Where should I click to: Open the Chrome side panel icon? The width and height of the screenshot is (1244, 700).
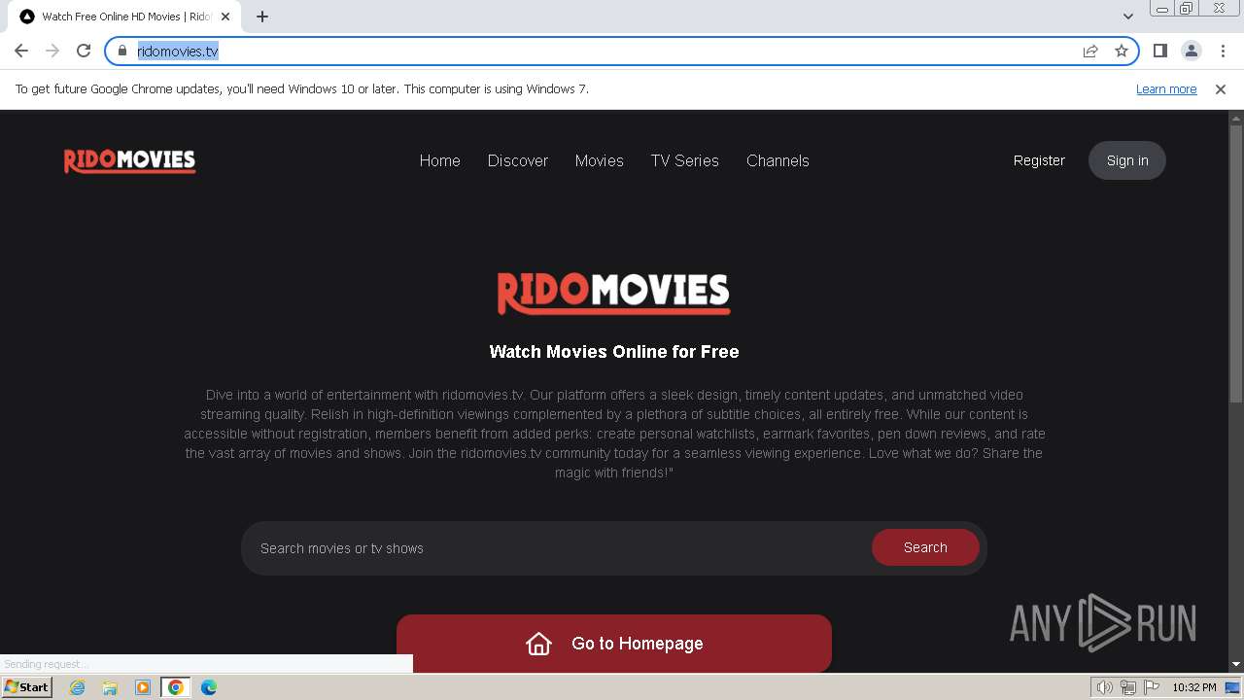pos(1160,51)
